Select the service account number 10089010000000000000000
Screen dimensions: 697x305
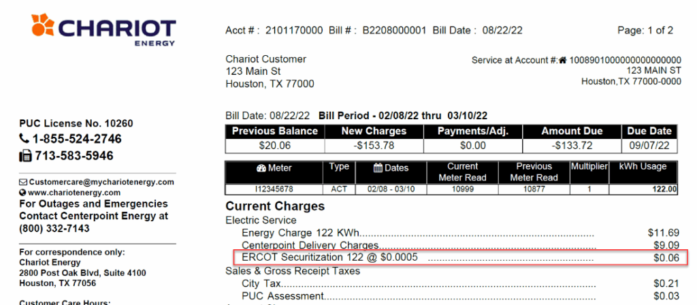[626, 60]
